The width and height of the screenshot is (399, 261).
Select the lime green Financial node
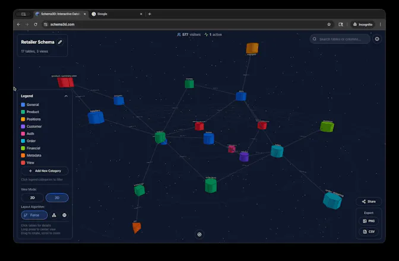(x=327, y=126)
